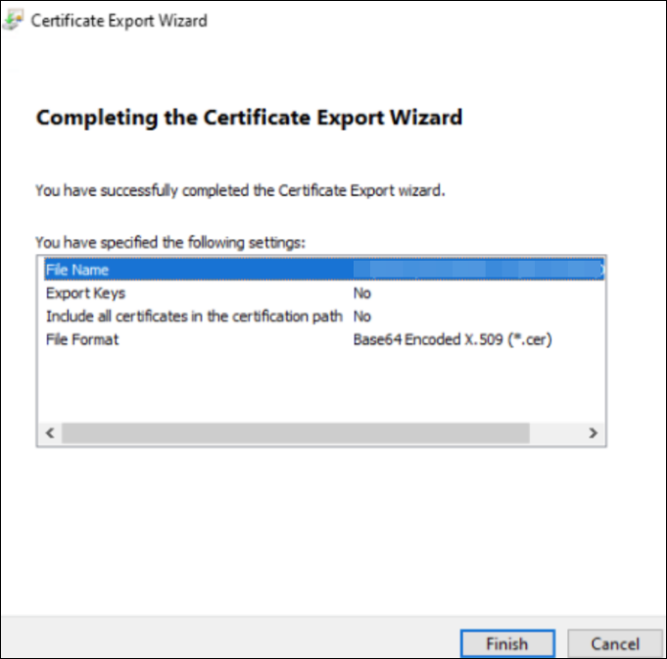The width and height of the screenshot is (667, 659).
Task: Click the Export Keys value "No"
Action: 361,293
